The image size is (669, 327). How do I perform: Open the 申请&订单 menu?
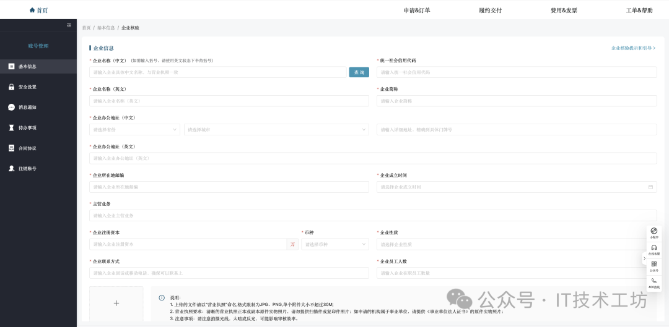(x=417, y=11)
